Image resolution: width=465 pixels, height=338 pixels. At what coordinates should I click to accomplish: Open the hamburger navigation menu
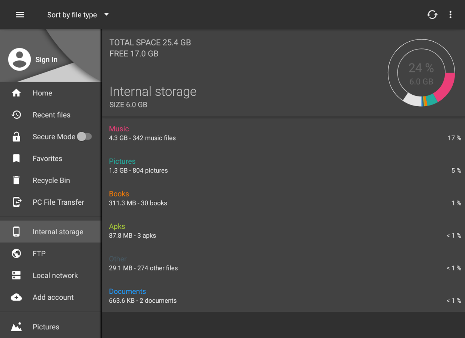click(x=20, y=15)
